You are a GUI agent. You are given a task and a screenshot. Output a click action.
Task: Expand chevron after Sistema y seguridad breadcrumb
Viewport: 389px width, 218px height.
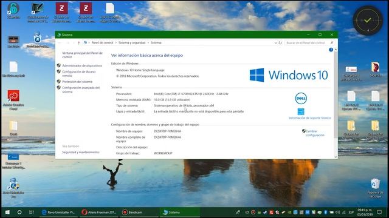pyautogui.click(x=148, y=43)
